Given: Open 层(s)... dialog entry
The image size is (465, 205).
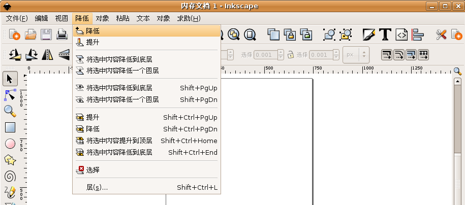Looking at the screenshot, I should [146, 188].
